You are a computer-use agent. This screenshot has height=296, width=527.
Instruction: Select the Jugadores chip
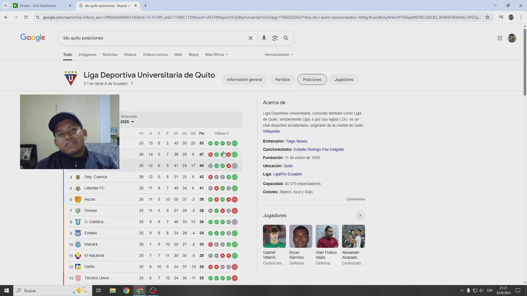click(344, 80)
